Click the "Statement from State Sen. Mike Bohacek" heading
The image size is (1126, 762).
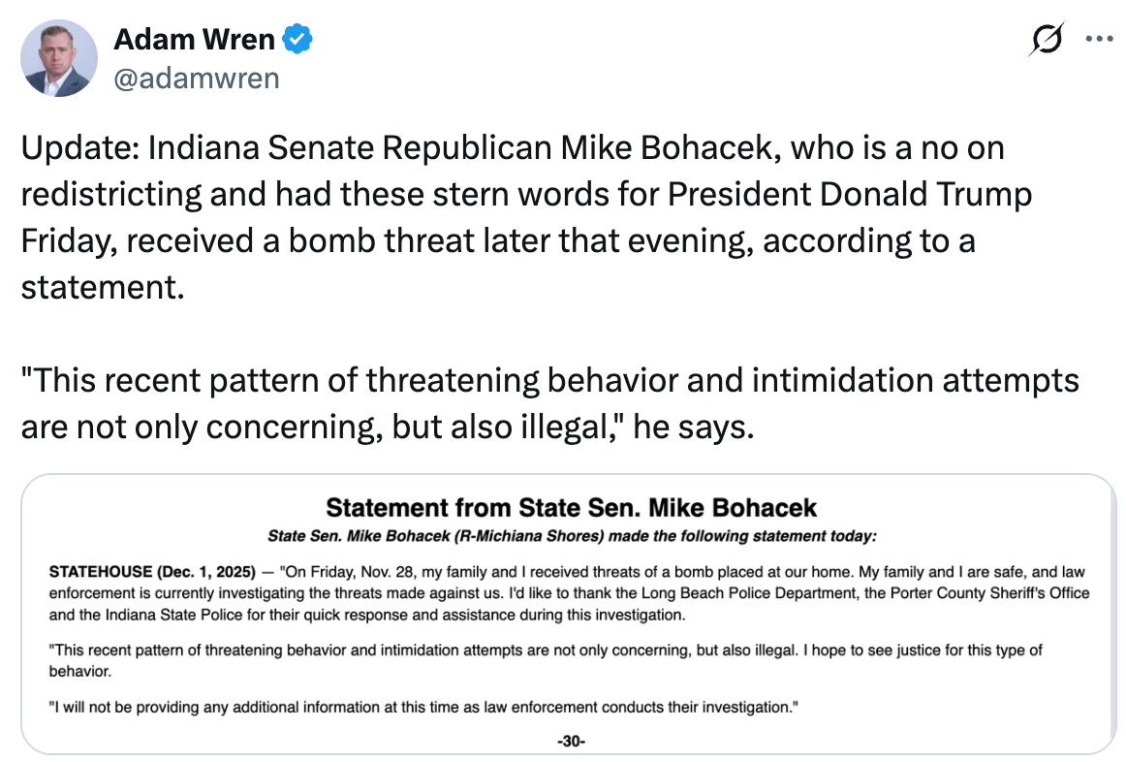coord(571,507)
